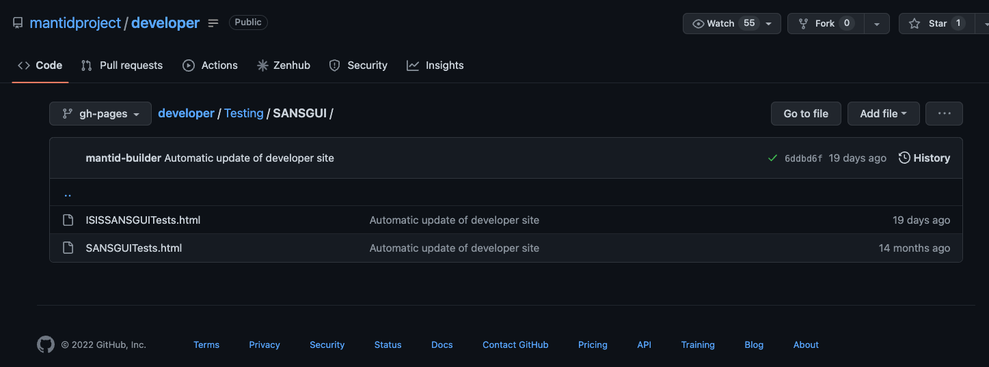
Task: Open the gh-pages branch dropdown
Action: click(x=100, y=114)
